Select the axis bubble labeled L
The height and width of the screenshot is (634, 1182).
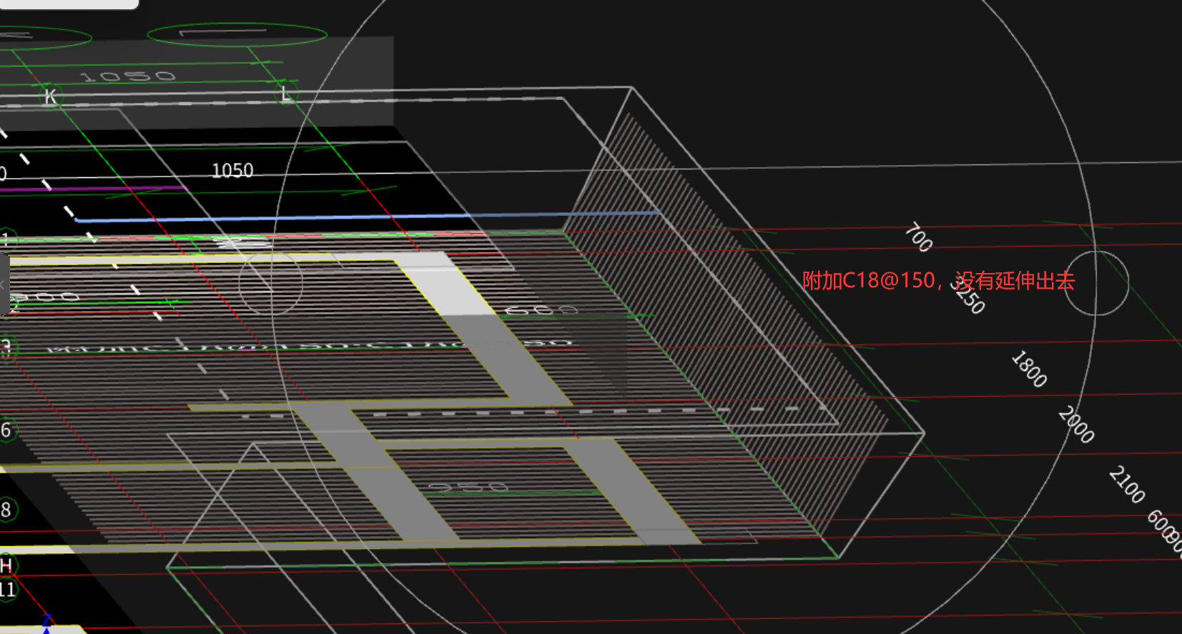[x=286, y=94]
